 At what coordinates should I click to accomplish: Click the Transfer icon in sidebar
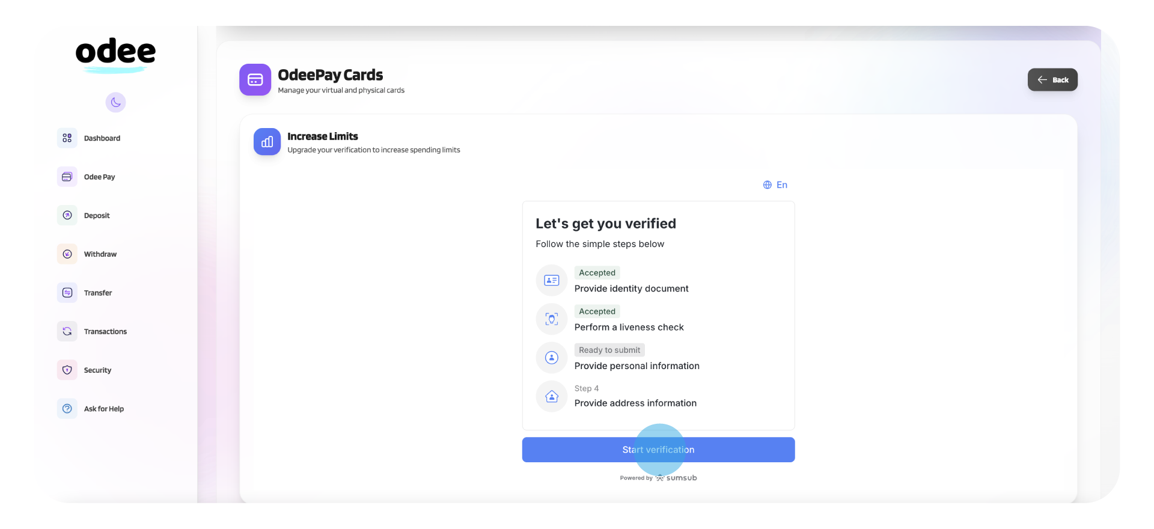click(x=67, y=293)
